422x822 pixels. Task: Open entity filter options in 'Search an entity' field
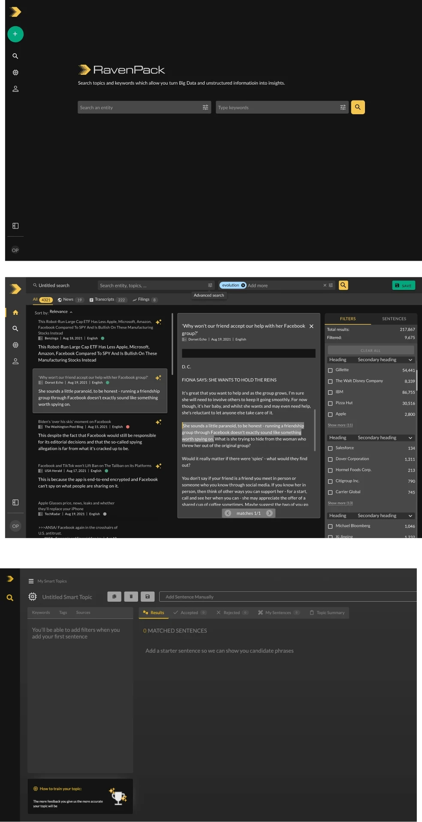pos(205,107)
